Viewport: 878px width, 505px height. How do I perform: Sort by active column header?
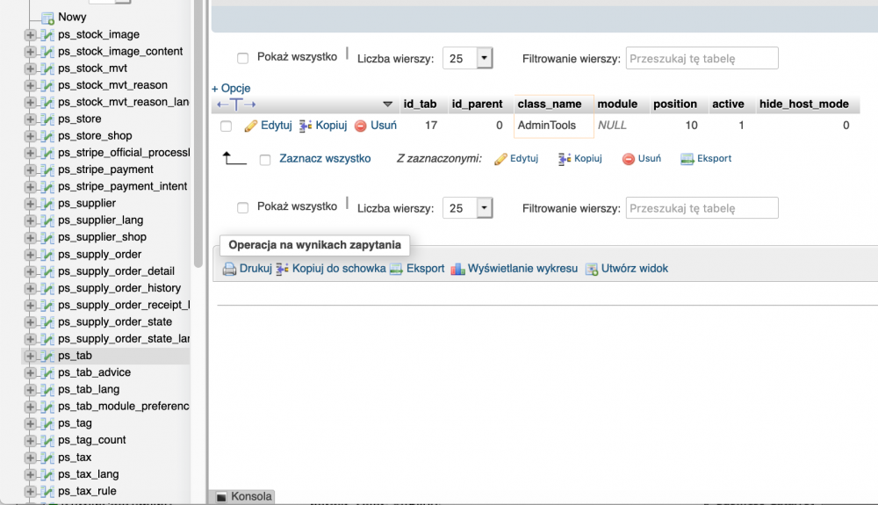(x=728, y=105)
